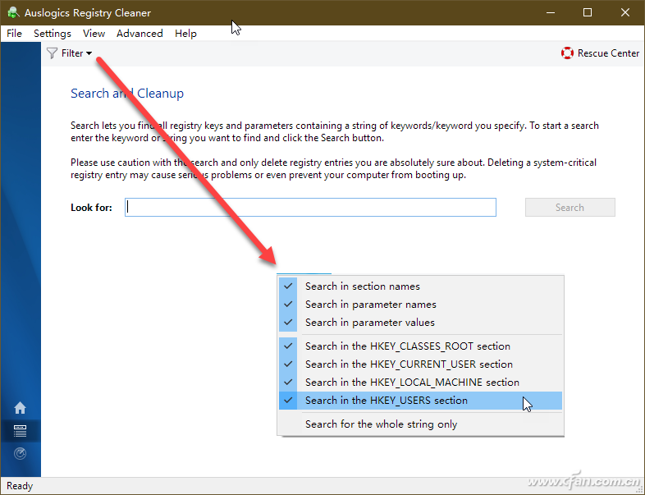The image size is (645, 495).
Task: Disable HKEY_CLASSES_ROOT section search
Action: 420,346
